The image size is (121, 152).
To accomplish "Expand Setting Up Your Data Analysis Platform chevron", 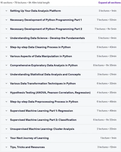I will [x=6, y=11].
